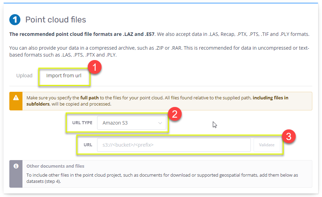Click the compressed archive paragraph text

coord(159,51)
